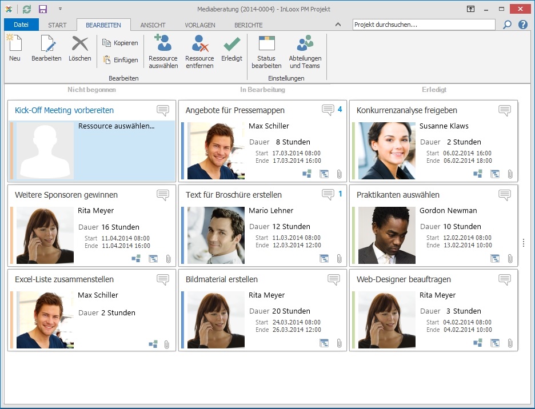
Task: Mark task done with Erledigt checkmark
Action: (x=231, y=48)
